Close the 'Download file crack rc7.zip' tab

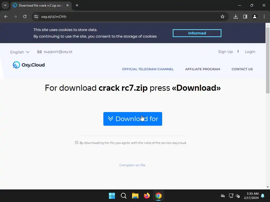coord(67,5)
